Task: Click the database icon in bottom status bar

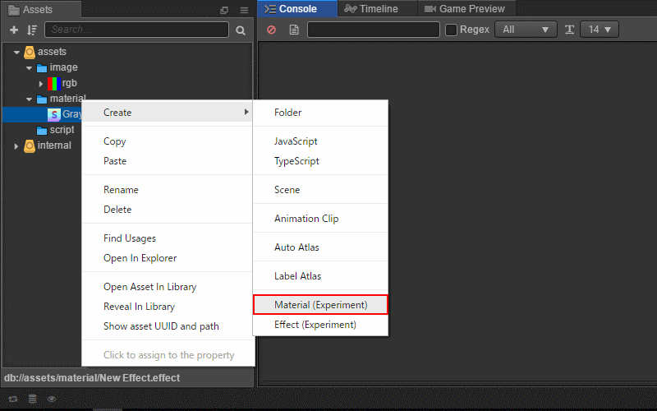Action: 32,399
